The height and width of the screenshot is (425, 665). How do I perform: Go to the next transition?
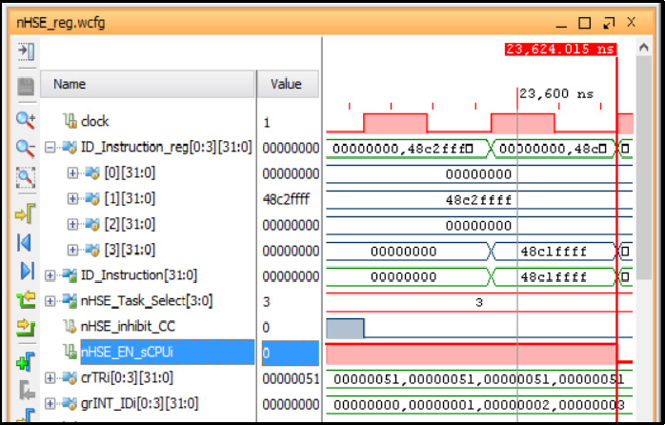[x=25, y=330]
